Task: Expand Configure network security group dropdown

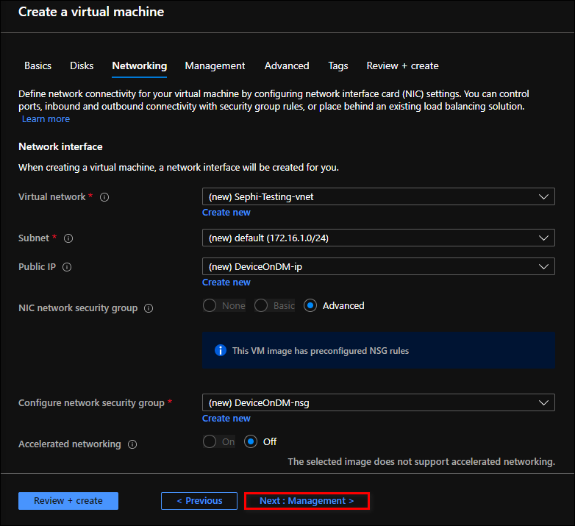Action: click(x=378, y=403)
